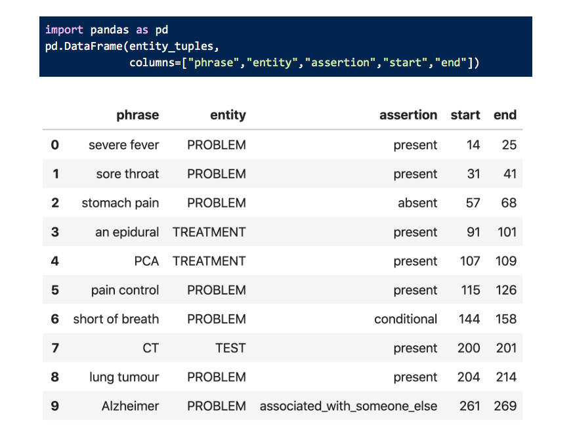Image resolution: width=573 pixels, height=439 pixels.
Task: Click the entity column header
Action: point(228,115)
